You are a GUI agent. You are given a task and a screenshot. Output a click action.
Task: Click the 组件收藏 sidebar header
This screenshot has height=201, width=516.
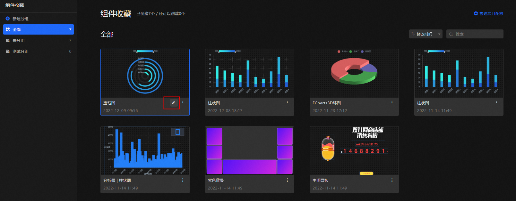coord(15,5)
